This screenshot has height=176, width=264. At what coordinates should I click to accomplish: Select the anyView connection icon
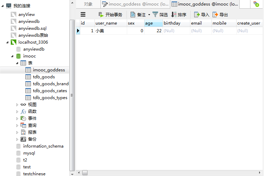pyautogui.click(x=14, y=15)
